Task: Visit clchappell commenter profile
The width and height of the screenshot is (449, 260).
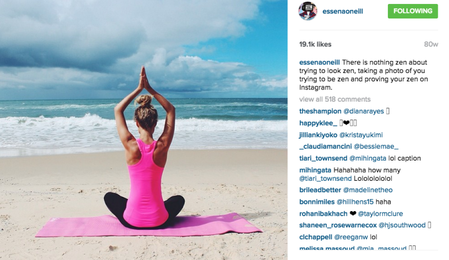Action: (315, 237)
